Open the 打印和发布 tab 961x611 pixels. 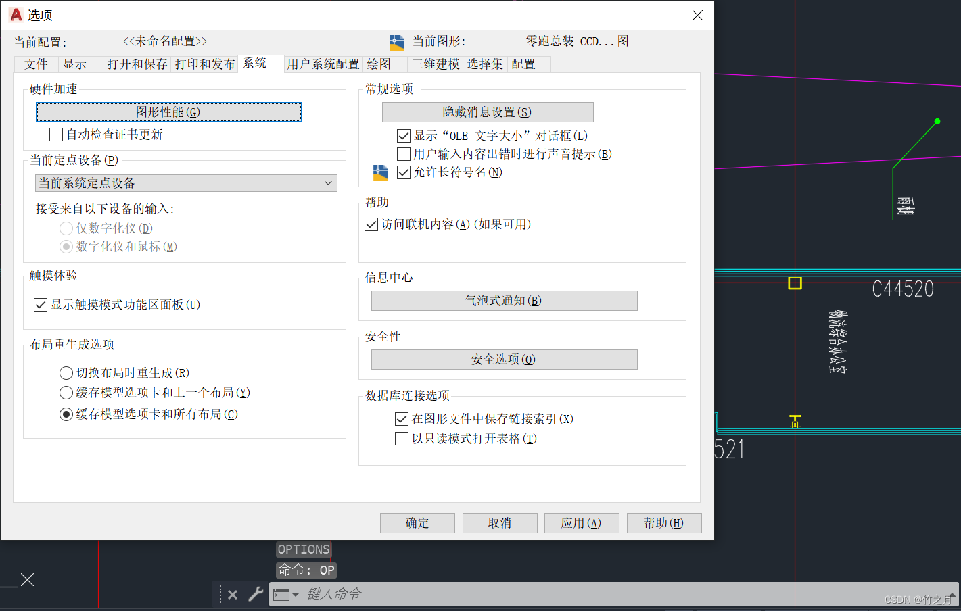coord(205,64)
